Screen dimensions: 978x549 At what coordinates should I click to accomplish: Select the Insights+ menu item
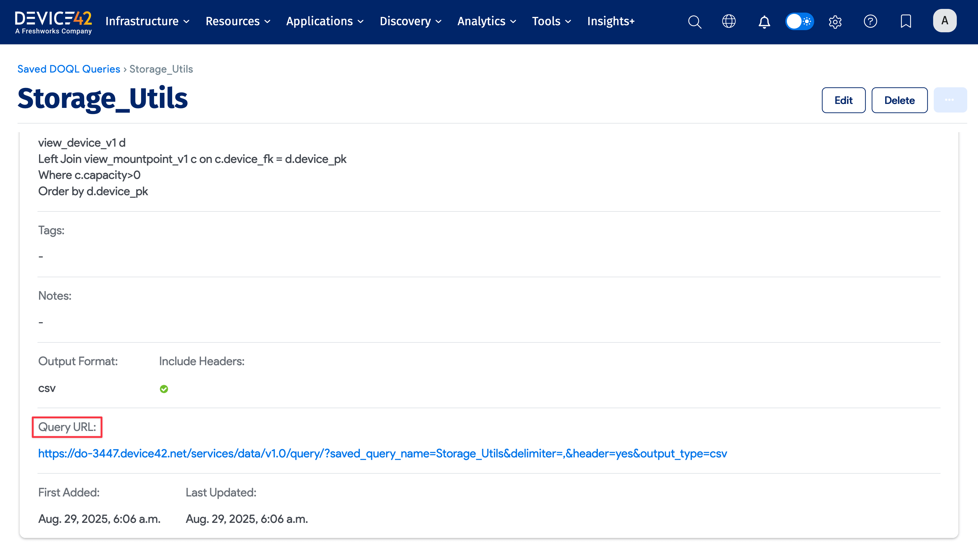point(610,22)
